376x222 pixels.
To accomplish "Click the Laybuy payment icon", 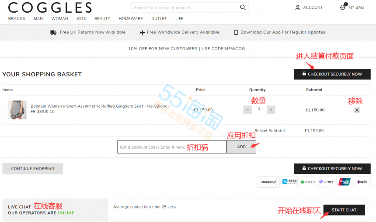I will coord(326,182).
